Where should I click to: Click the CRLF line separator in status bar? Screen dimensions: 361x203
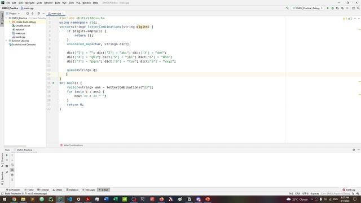point(297,193)
